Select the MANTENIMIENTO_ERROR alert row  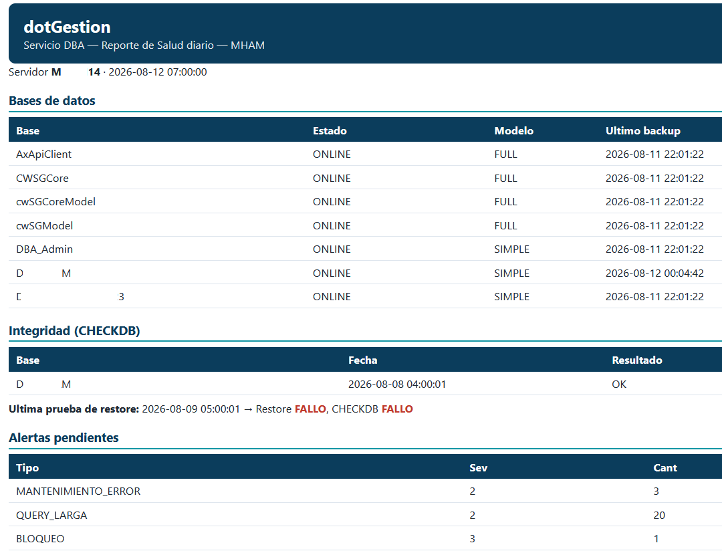coord(365,491)
